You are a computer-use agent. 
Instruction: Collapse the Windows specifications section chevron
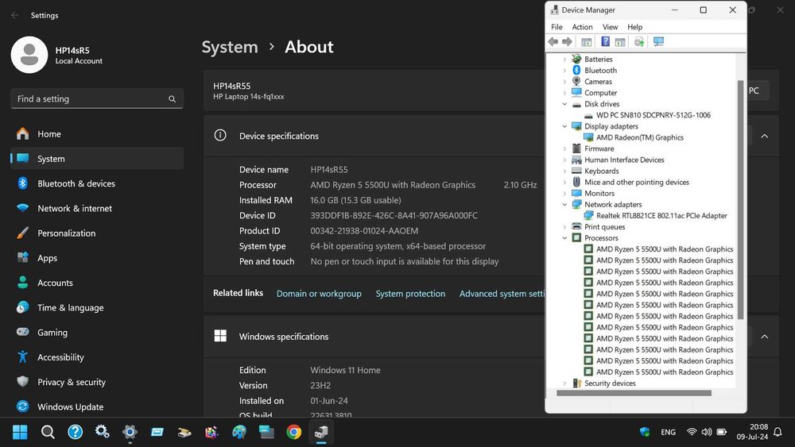[765, 337]
